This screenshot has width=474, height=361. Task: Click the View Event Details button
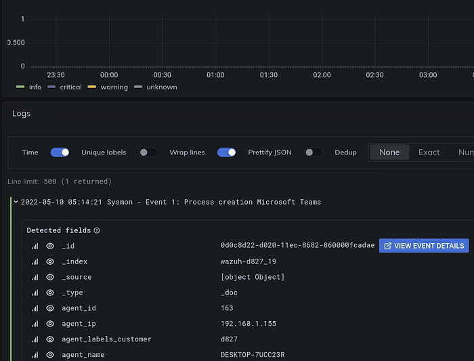tap(424, 246)
